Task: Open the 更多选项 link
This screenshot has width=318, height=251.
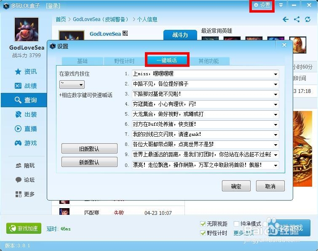Action: (x=243, y=233)
